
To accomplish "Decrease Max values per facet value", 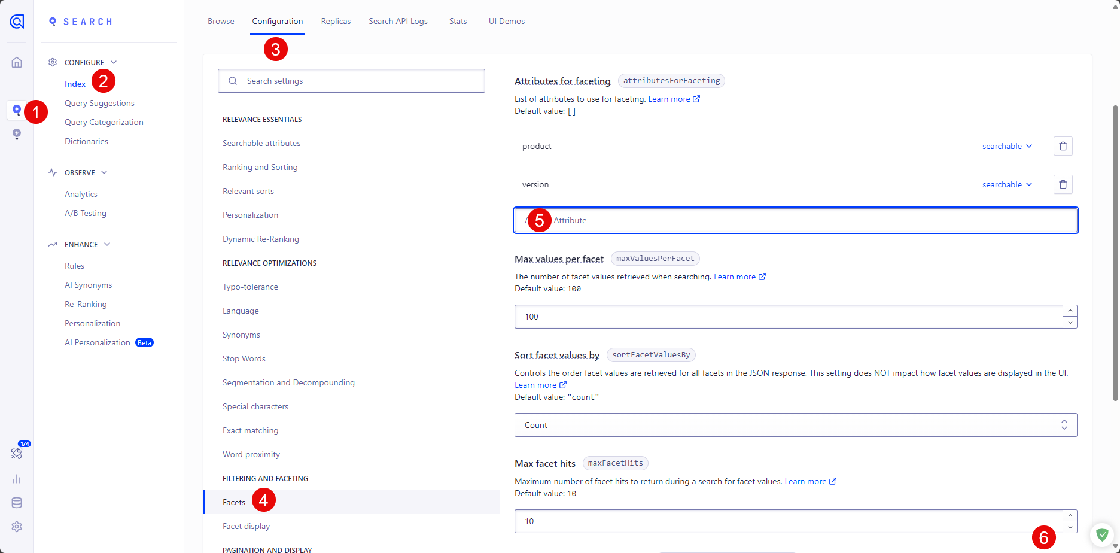I will coord(1070,323).
